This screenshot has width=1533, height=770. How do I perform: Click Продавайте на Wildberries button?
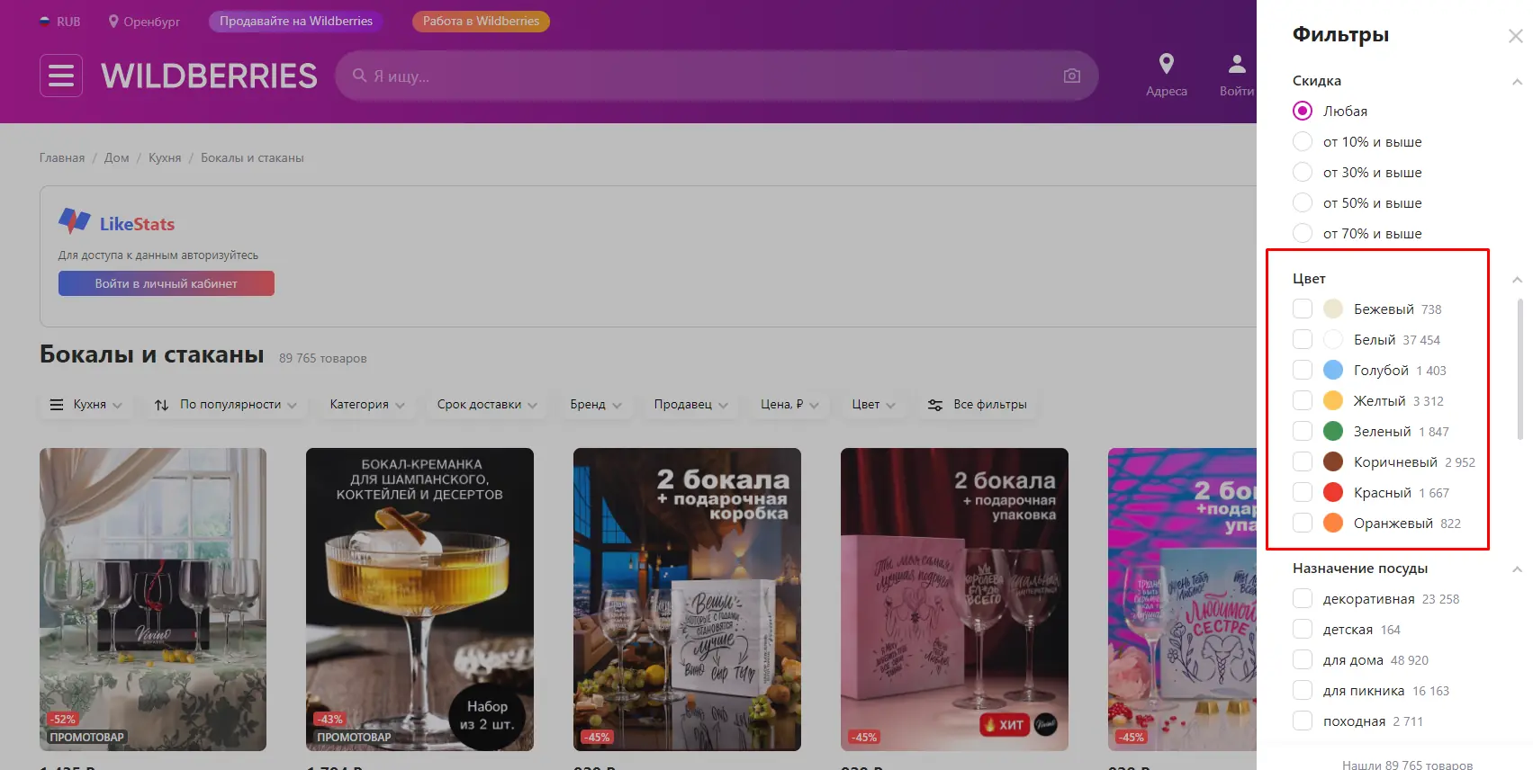[296, 21]
